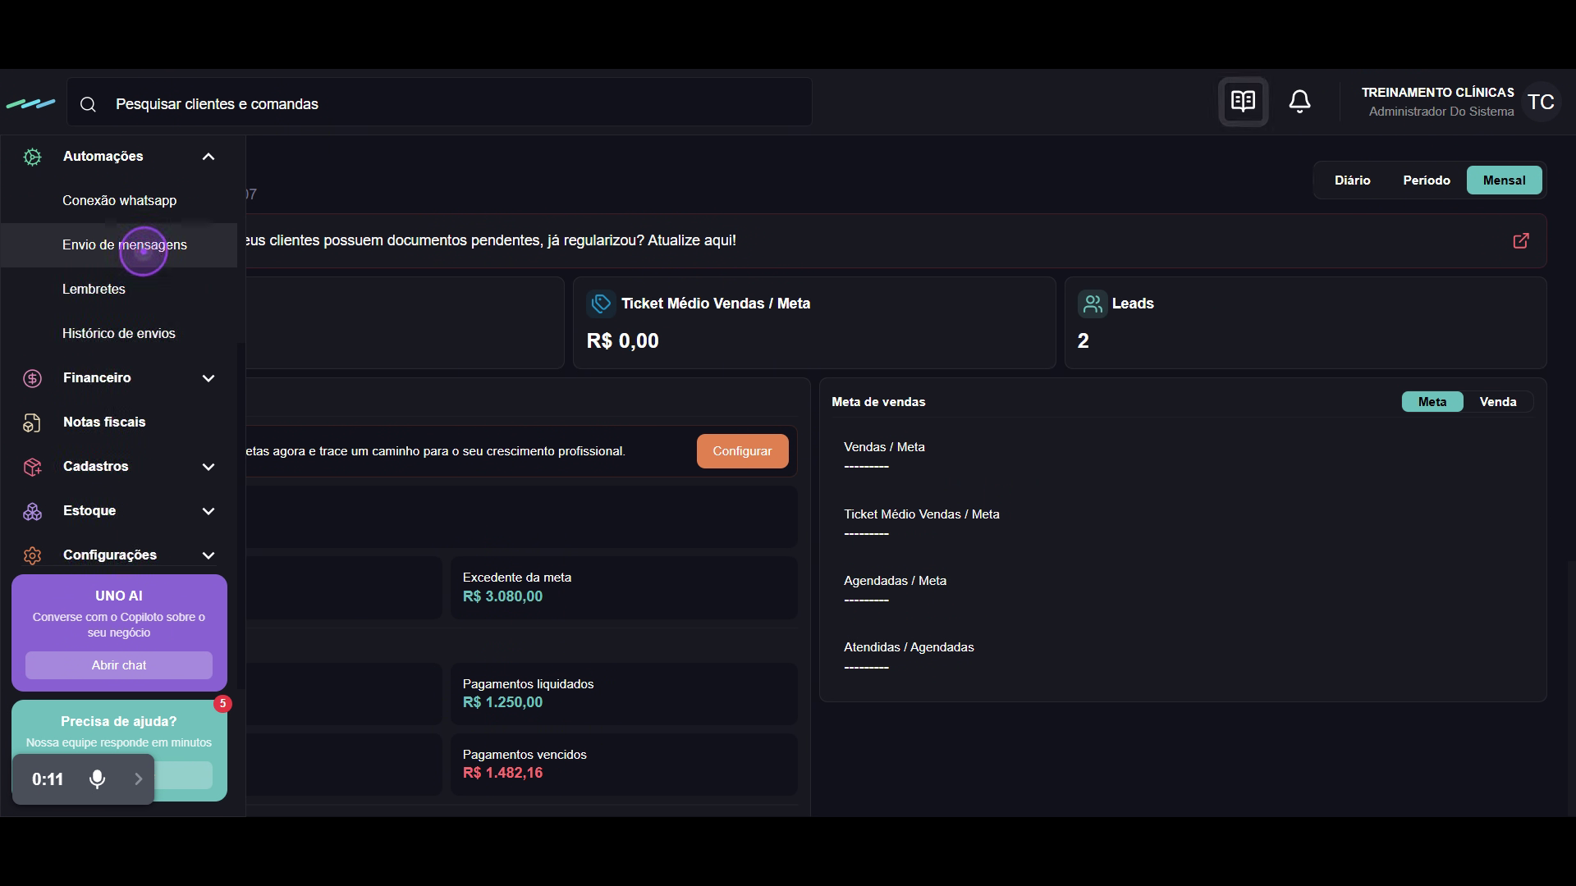
Task: Click the Agendadas / Meta row
Action: click(895, 590)
